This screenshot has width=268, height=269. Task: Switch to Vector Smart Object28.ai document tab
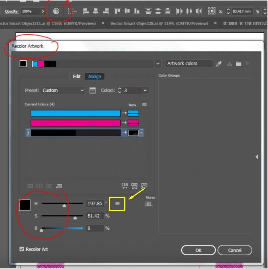point(159,24)
